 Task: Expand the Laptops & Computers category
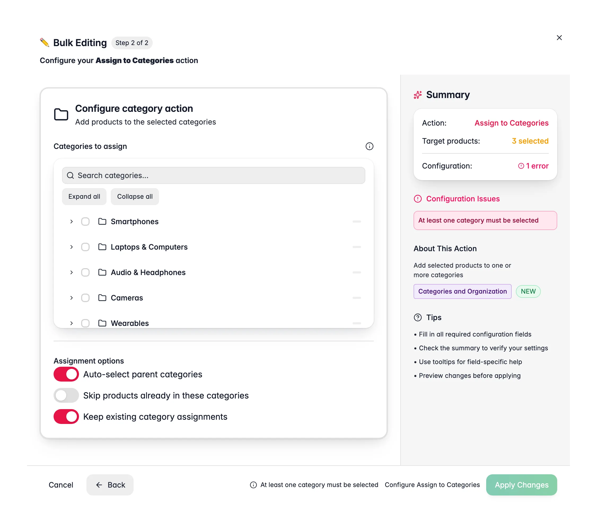tap(72, 247)
